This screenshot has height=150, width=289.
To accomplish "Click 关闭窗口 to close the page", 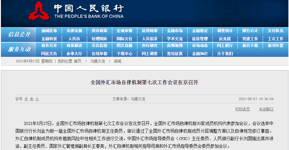I will pyautogui.click(x=266, y=109).
